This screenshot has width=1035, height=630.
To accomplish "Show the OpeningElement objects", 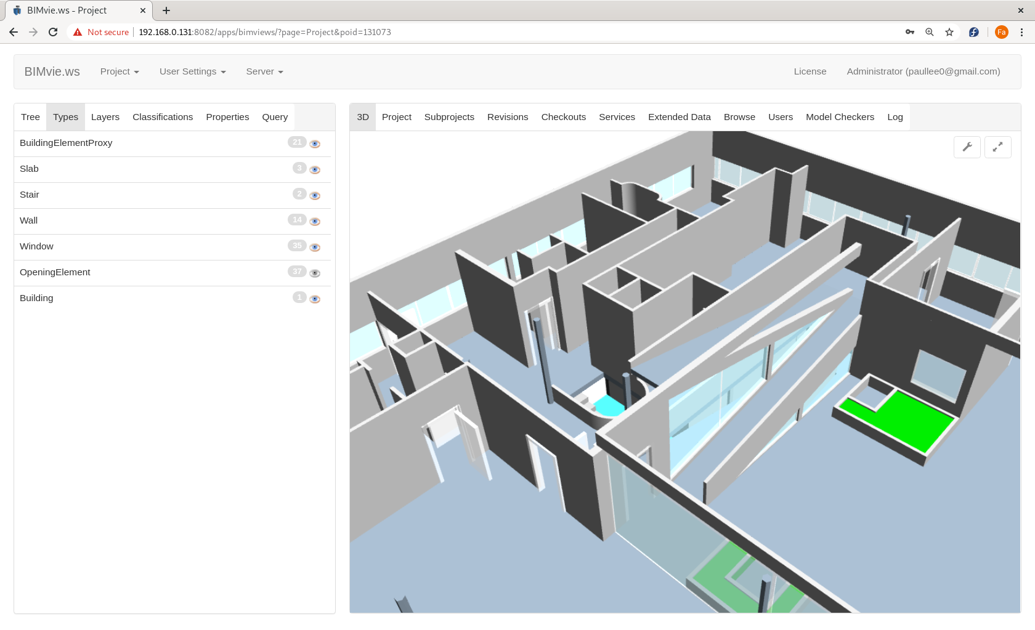I will 315,273.
